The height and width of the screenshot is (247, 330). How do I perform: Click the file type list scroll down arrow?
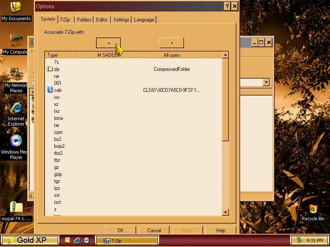225,212
